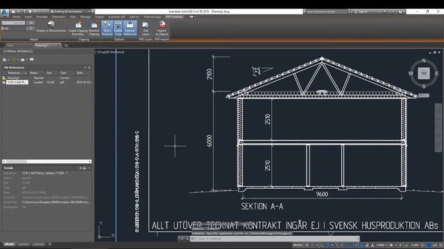Viewport: 444px width, 249px height.
Task: Show Preview icon in Details panel
Action: tap(85, 168)
